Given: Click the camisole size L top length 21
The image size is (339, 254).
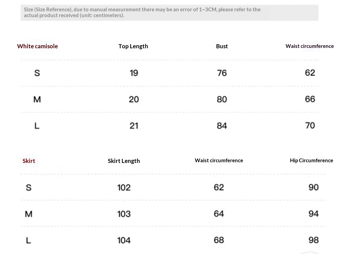Looking at the screenshot, I should [134, 126].
